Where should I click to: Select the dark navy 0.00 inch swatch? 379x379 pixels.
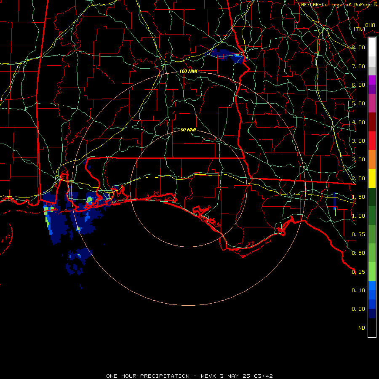click(372, 313)
